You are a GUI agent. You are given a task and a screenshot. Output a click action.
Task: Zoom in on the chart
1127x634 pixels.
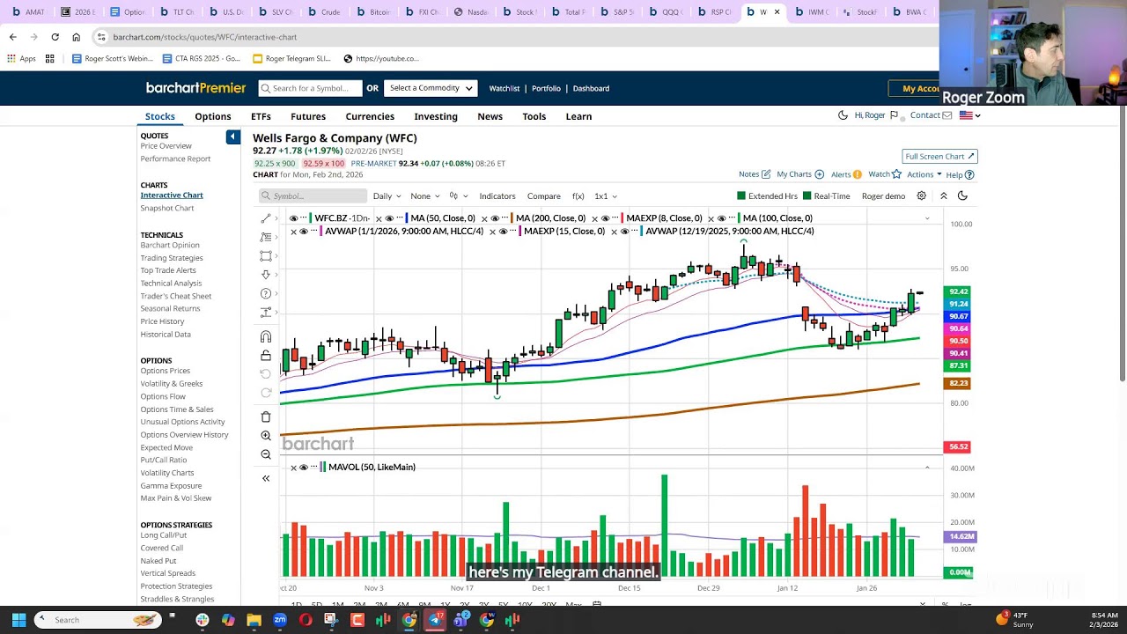click(x=266, y=436)
